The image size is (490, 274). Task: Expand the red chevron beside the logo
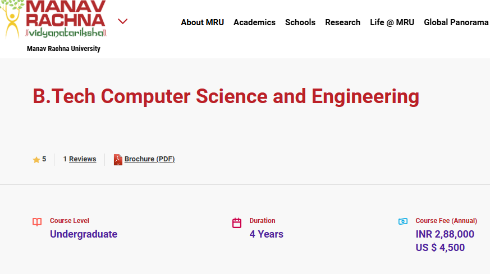(x=122, y=21)
